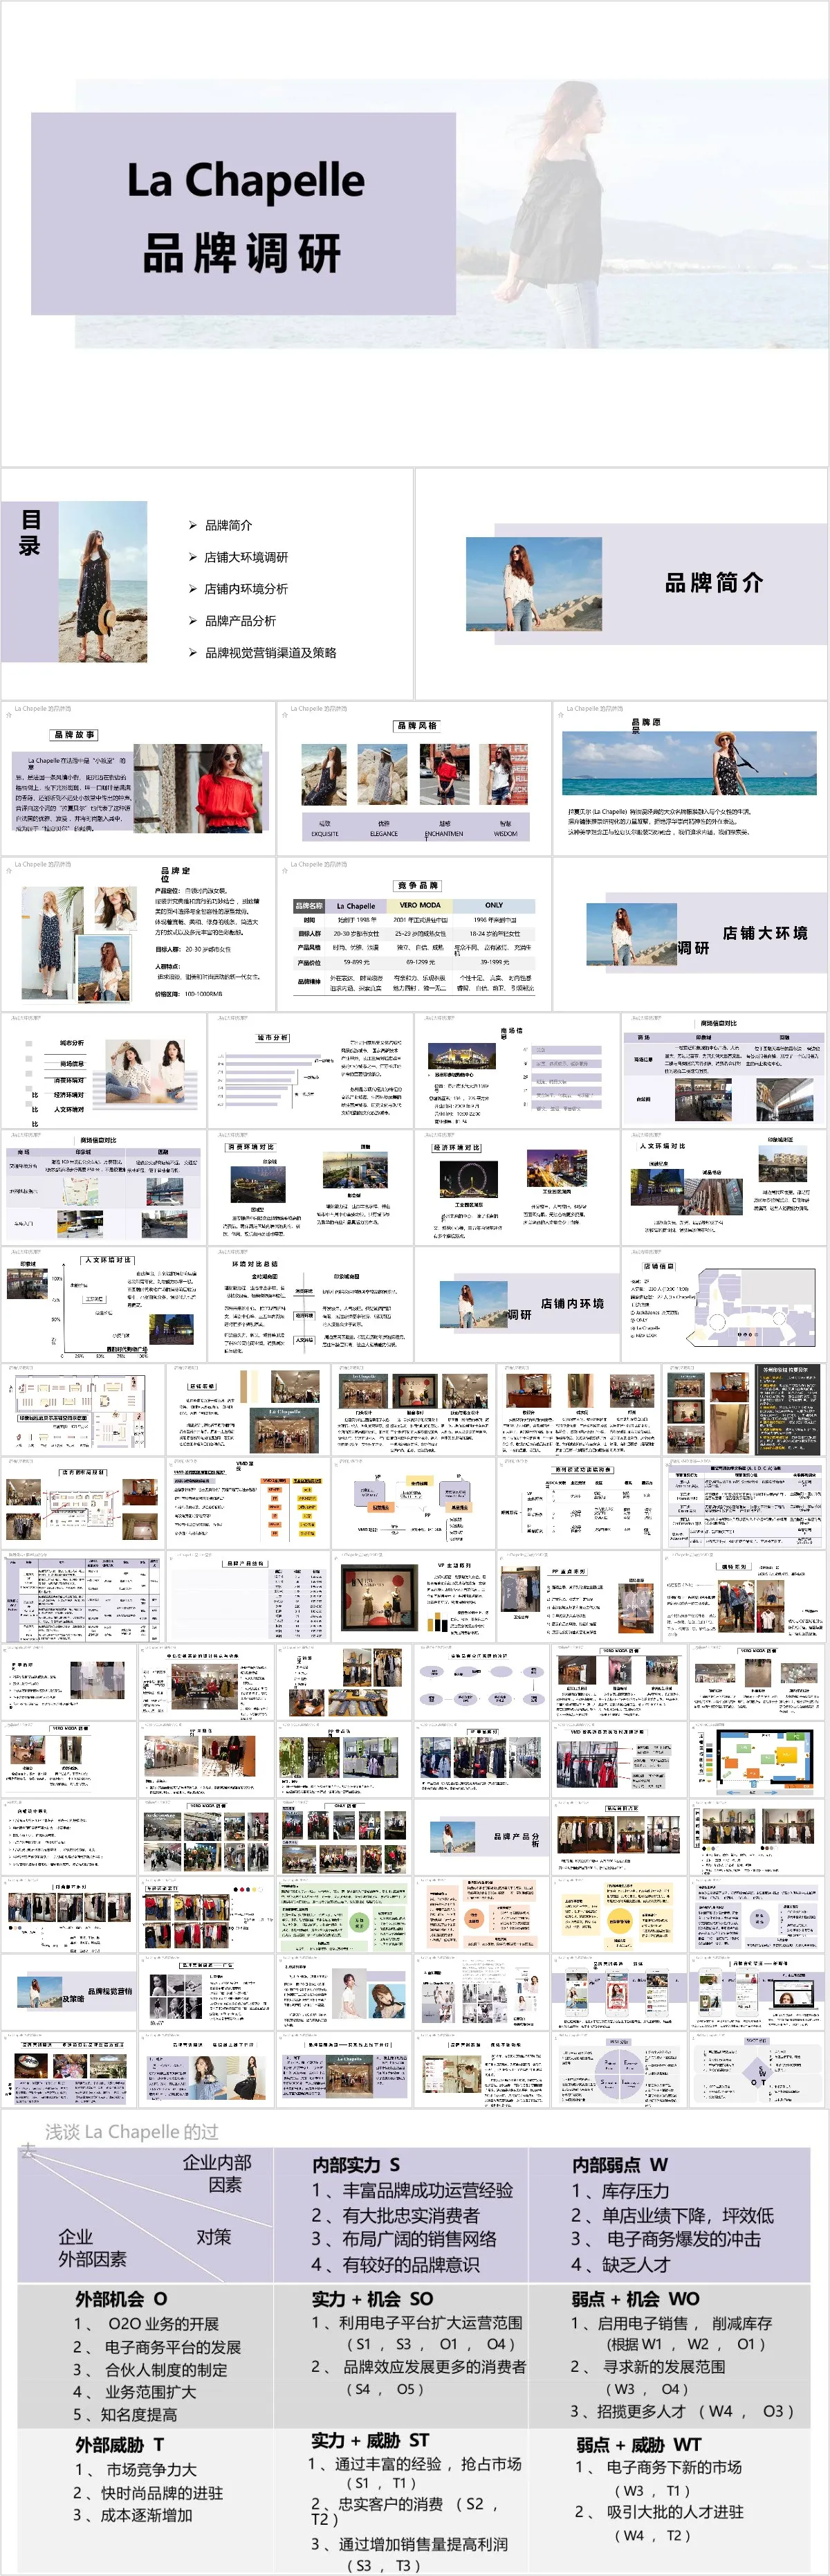Click the '外部机会 O' heading
The width and height of the screenshot is (830, 2576).
[121, 2298]
